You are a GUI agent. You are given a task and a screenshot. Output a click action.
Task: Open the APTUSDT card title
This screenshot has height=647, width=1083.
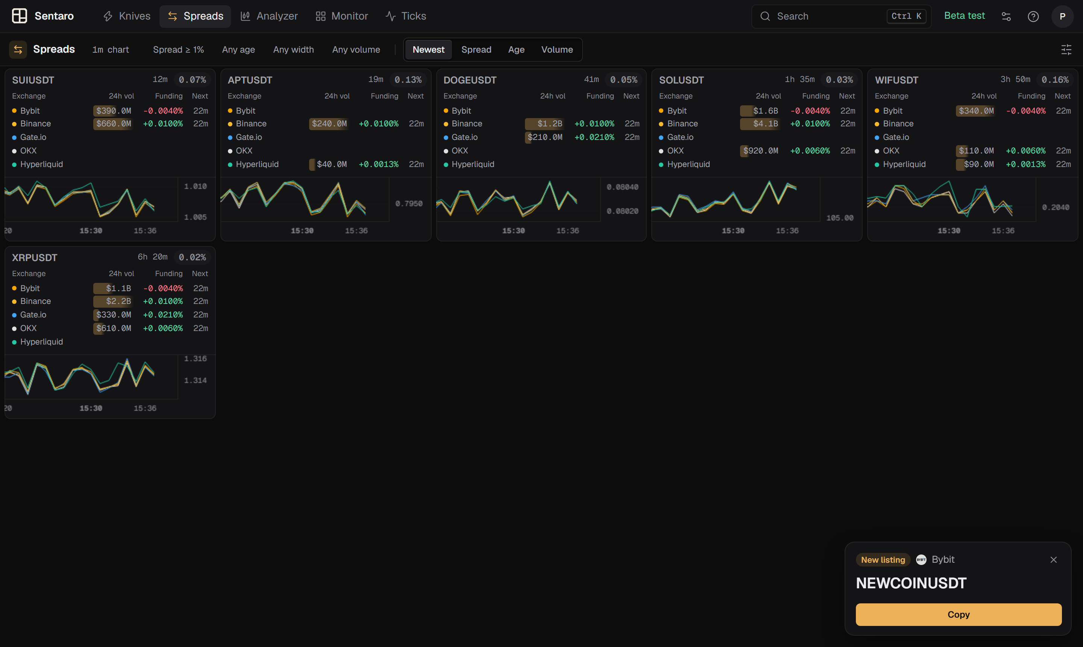tap(250, 80)
